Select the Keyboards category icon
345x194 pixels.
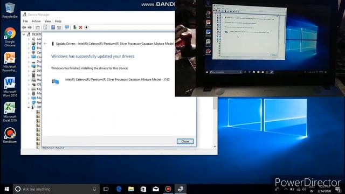(33, 88)
